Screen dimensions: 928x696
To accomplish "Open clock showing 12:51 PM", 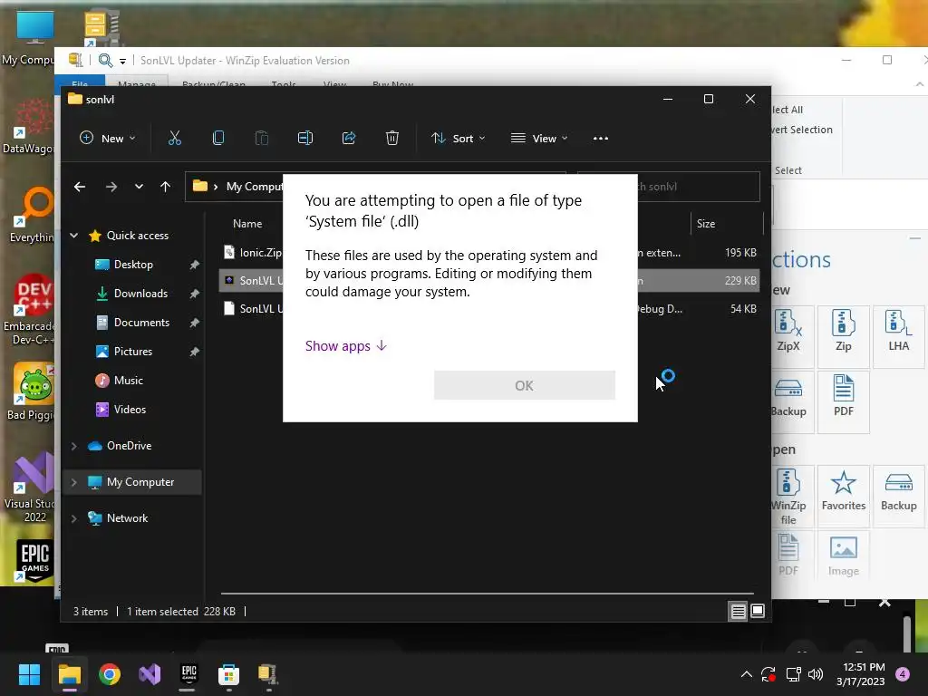I will pyautogui.click(x=864, y=674).
